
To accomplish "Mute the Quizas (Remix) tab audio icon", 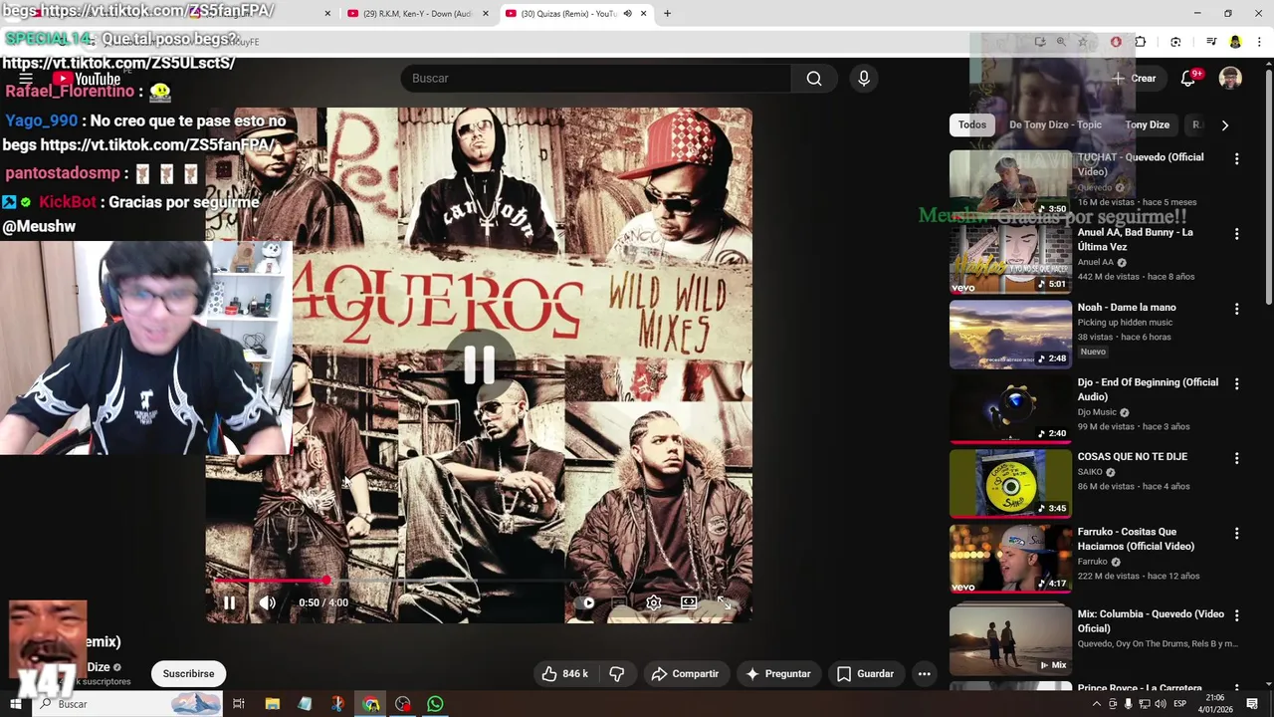I will (x=628, y=14).
